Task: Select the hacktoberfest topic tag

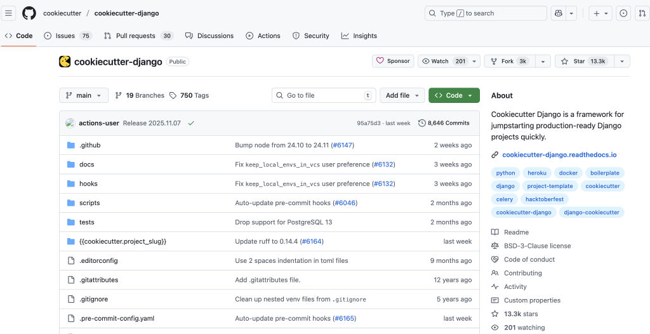Action: [x=544, y=199]
